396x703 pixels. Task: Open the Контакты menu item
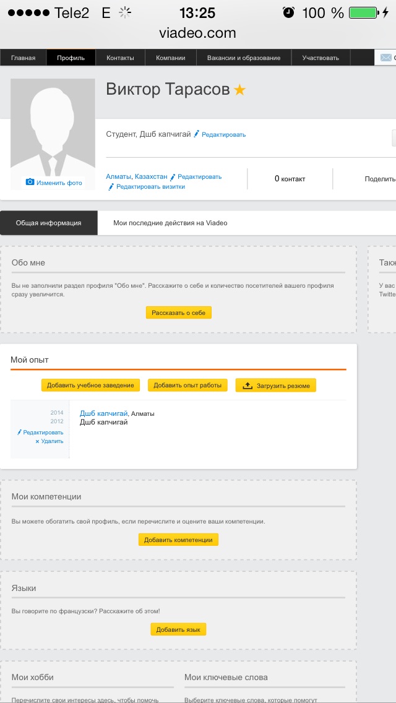(x=120, y=58)
